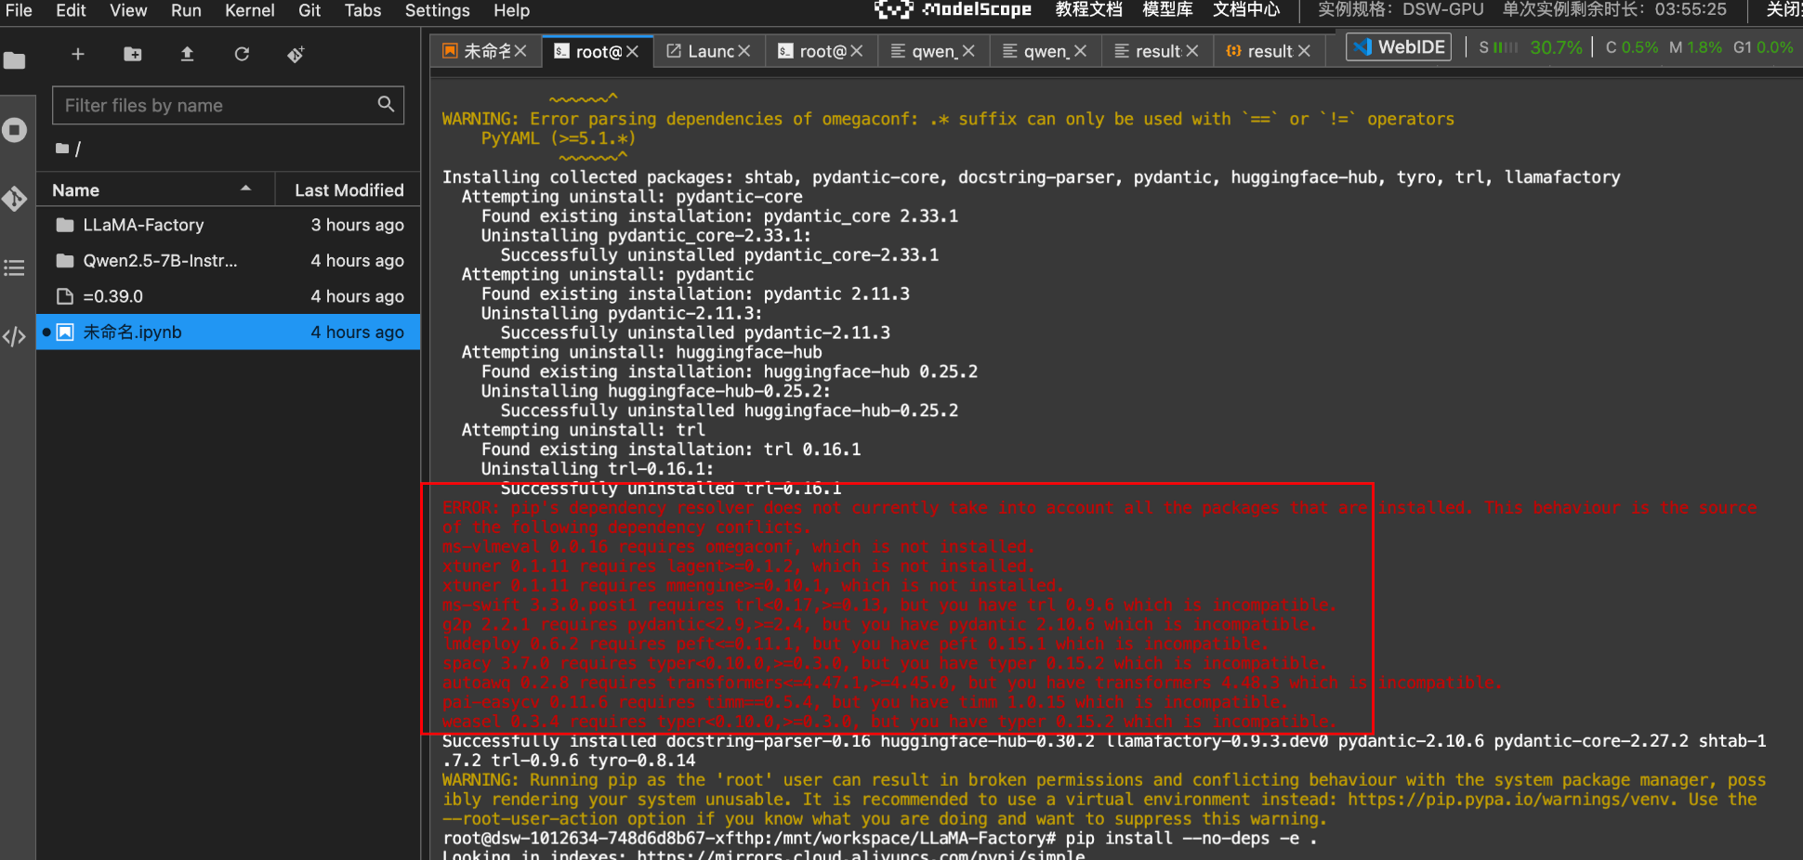1803x860 pixels.
Task: Open the 文档中心 link
Action: tap(1246, 10)
